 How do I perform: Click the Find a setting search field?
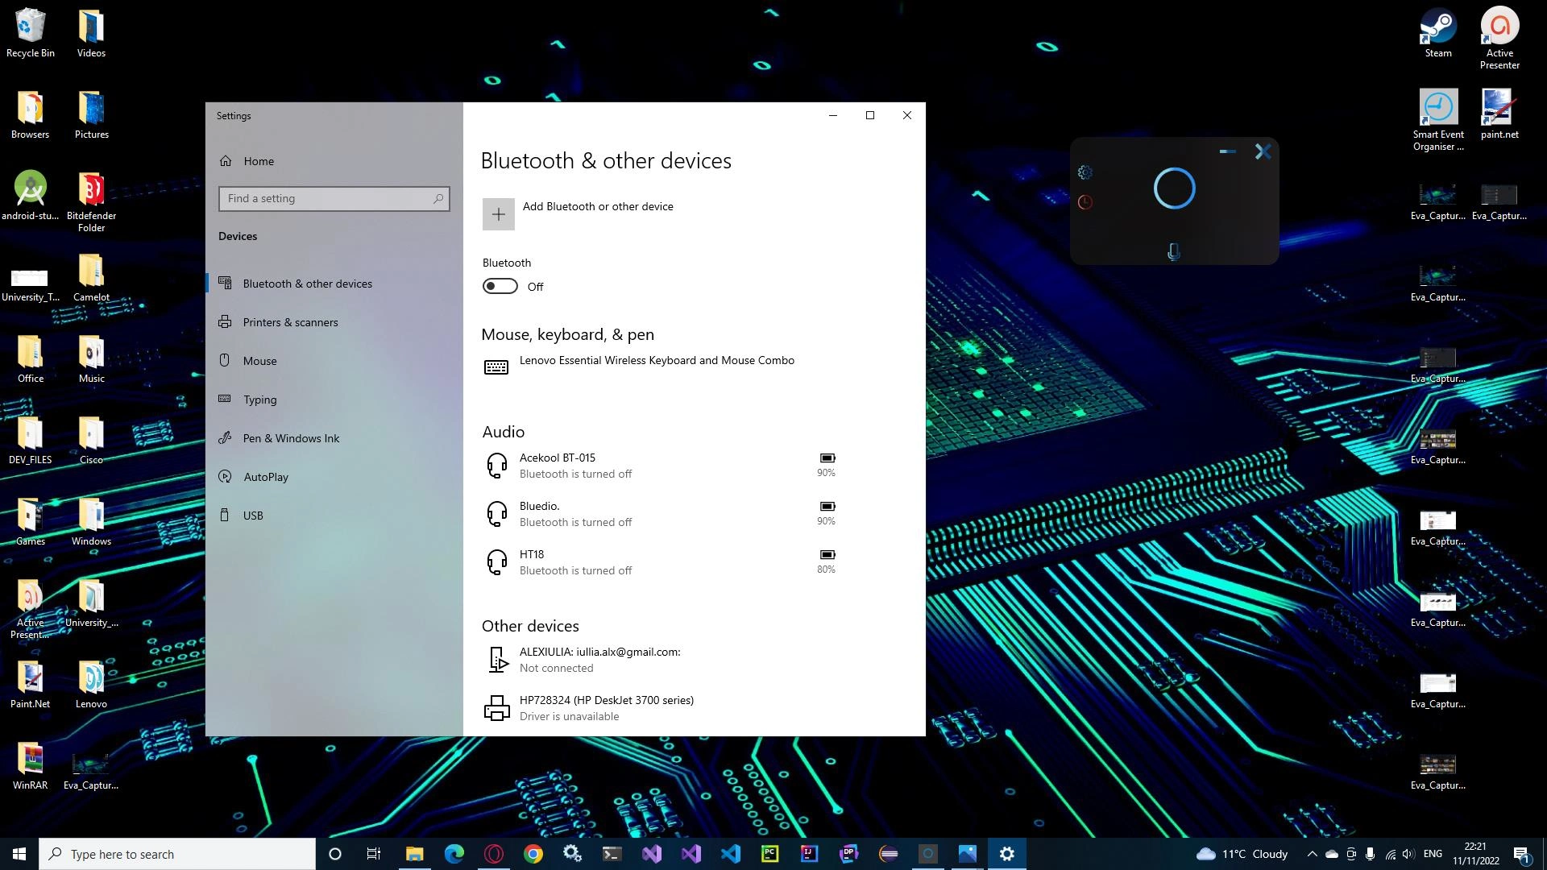click(334, 199)
